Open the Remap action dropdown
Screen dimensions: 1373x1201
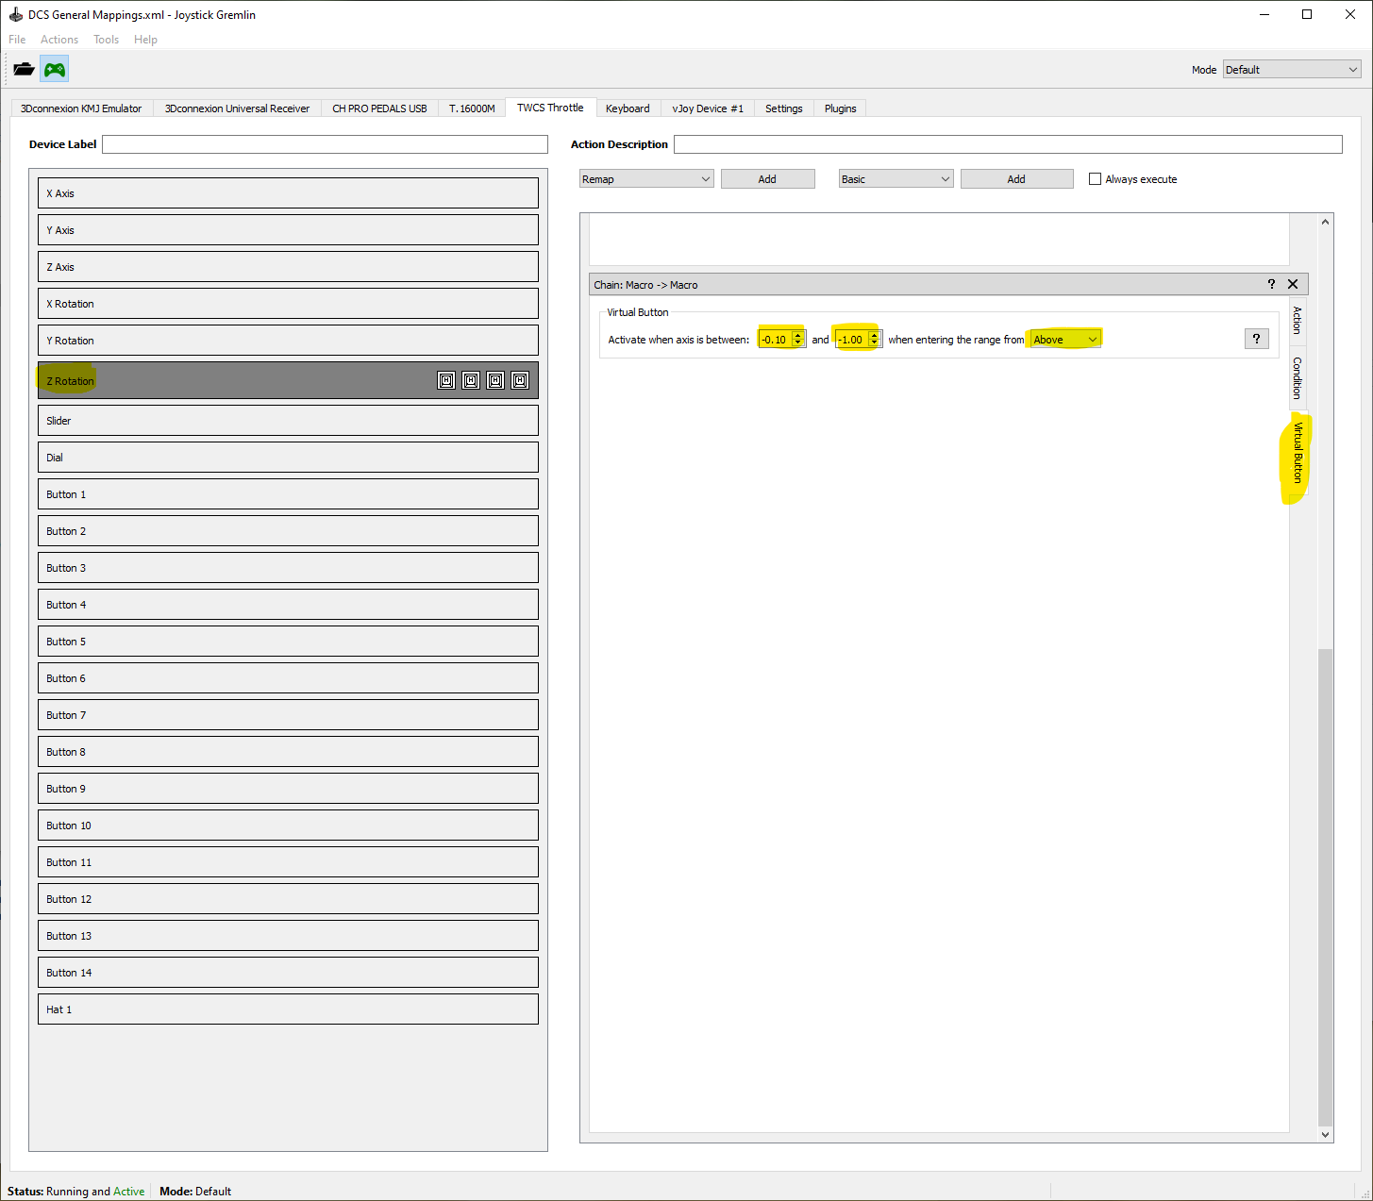[646, 179]
